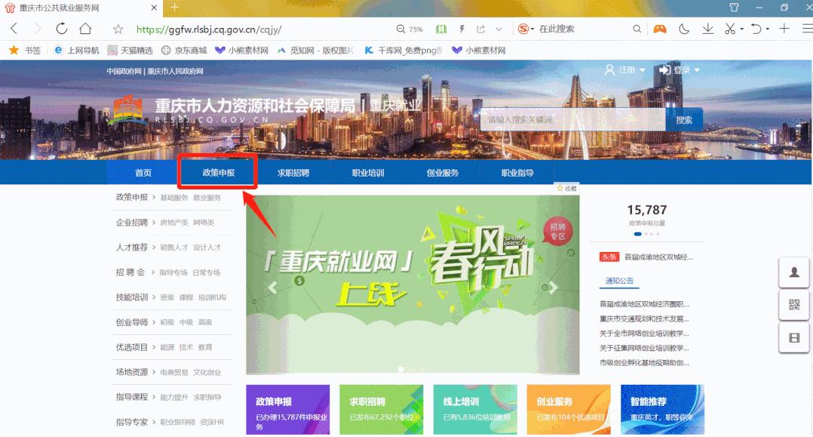This screenshot has width=813, height=437.
Task: Click the scissors screenshot tool
Action: coord(730,29)
